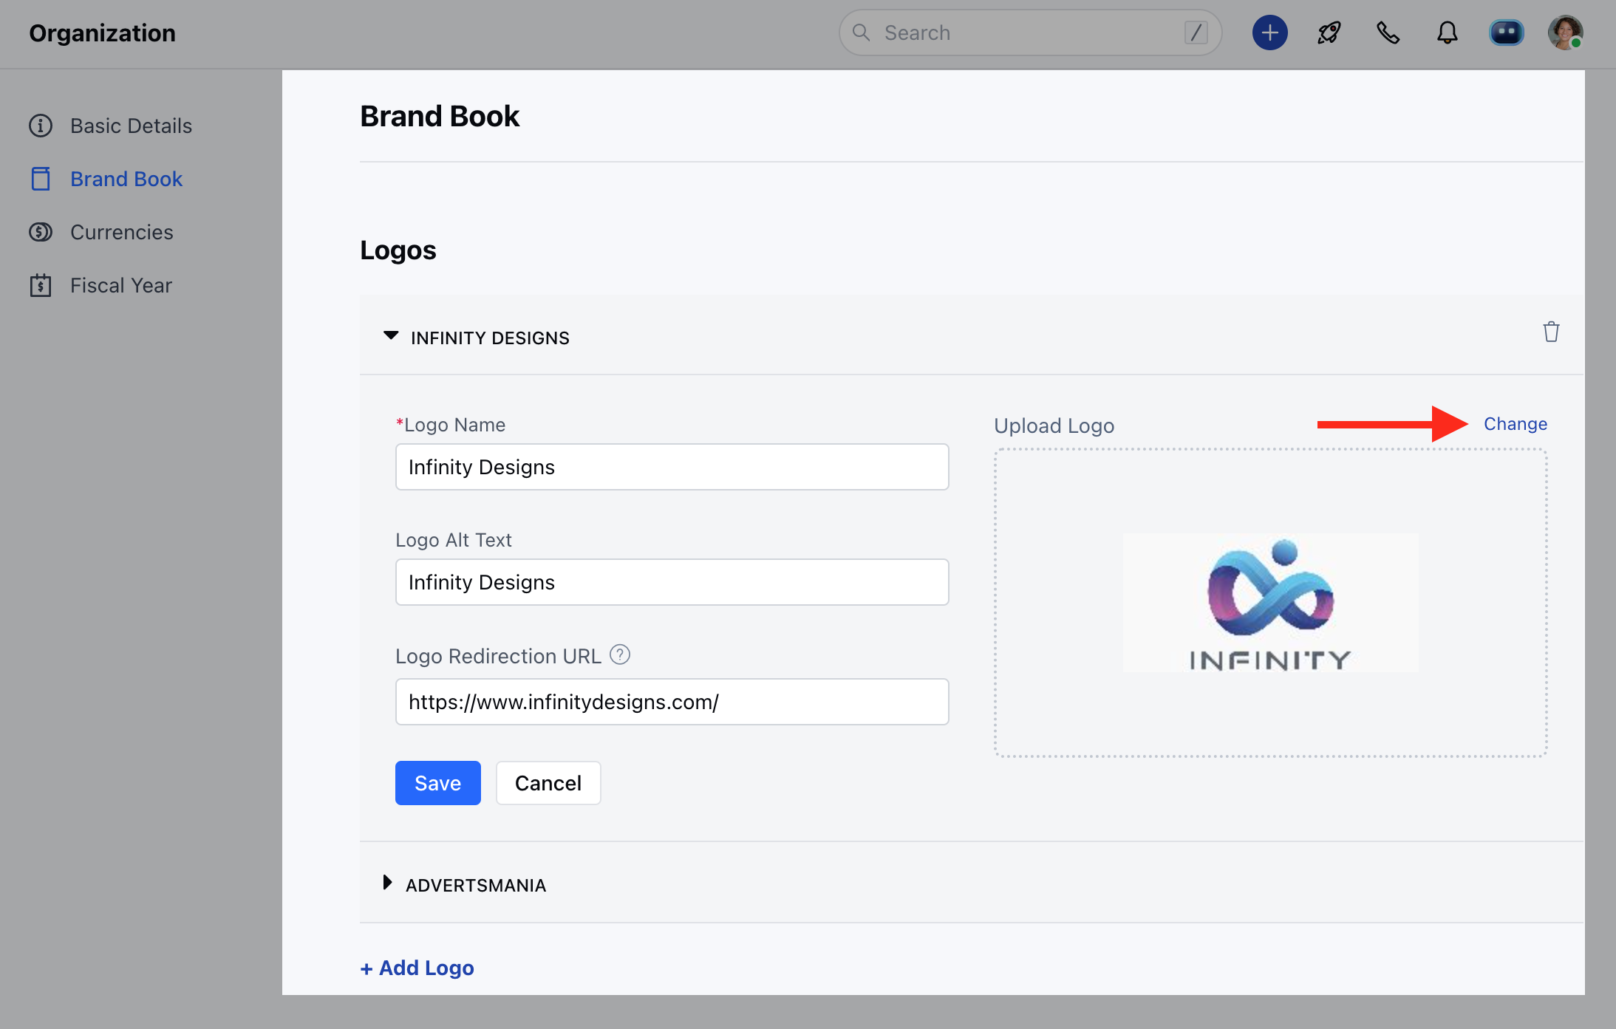
Task: Click Change link to replace logo
Action: [x=1515, y=424]
